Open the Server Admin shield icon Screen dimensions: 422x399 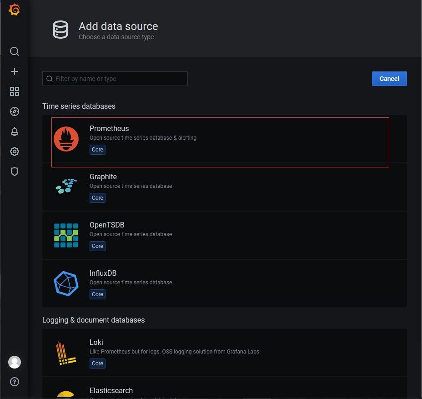pos(15,172)
